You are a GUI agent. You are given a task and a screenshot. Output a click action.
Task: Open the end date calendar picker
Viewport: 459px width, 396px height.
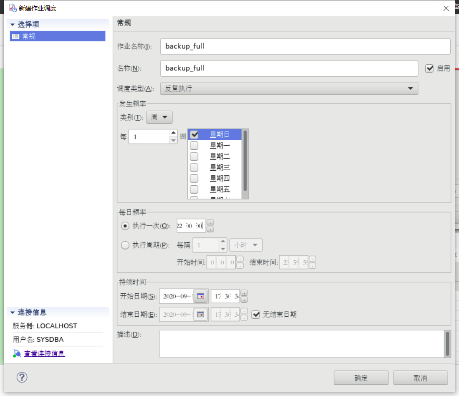pos(201,314)
